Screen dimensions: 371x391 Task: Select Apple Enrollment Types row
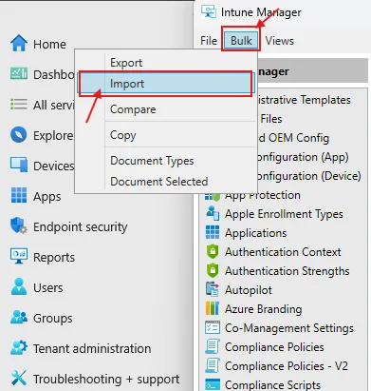[x=284, y=214]
